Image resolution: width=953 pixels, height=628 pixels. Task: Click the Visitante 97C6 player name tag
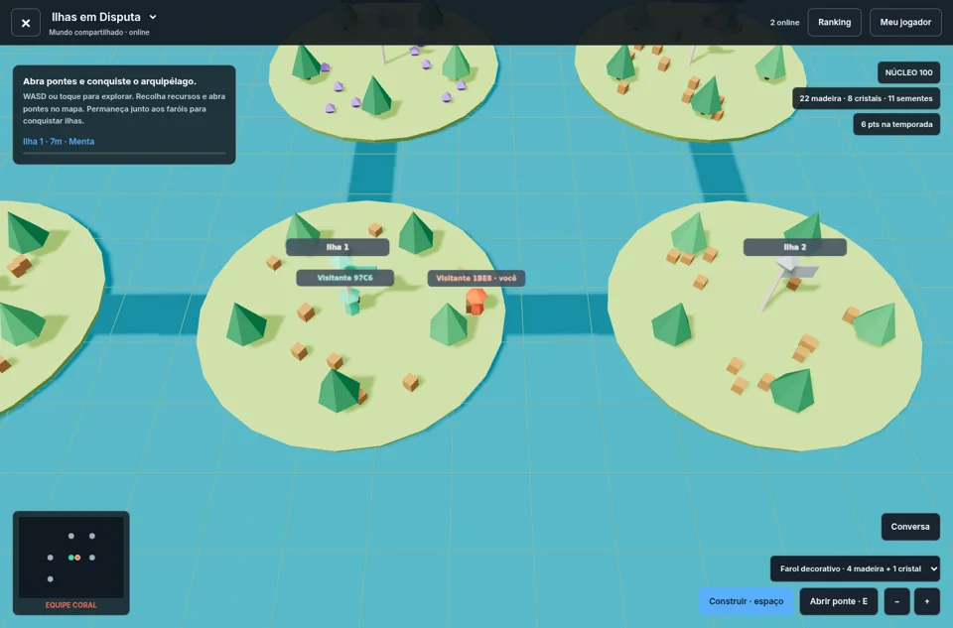coord(344,278)
